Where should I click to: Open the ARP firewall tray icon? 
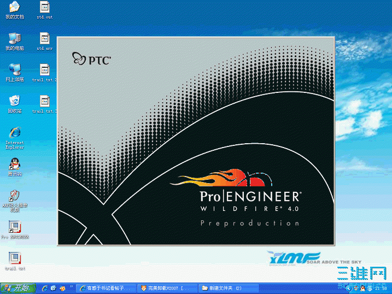pyautogui.click(x=355, y=289)
